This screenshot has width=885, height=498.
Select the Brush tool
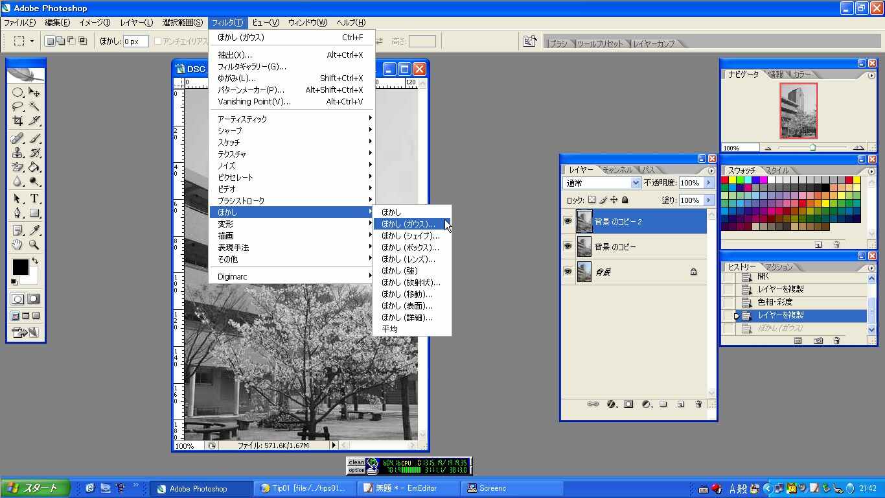pos(34,139)
